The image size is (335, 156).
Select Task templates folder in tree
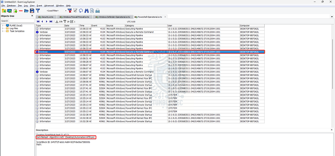[17, 31]
